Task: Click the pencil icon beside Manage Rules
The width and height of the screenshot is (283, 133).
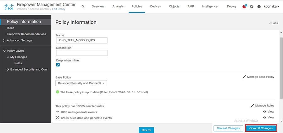Action: [252, 106]
